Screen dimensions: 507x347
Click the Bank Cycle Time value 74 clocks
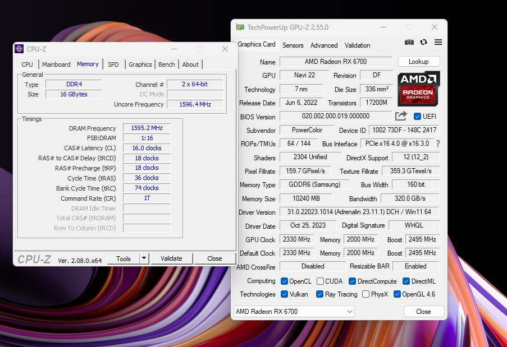point(147,188)
